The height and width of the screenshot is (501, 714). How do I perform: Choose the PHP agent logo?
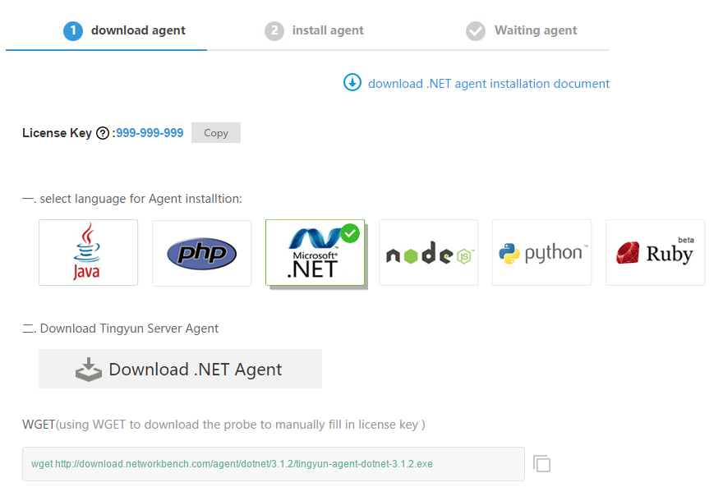[x=201, y=253]
